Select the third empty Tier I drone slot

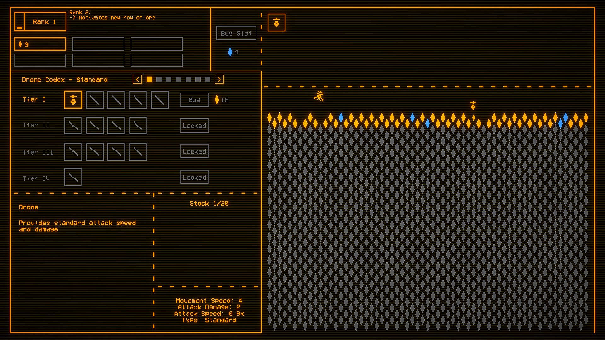point(116,99)
